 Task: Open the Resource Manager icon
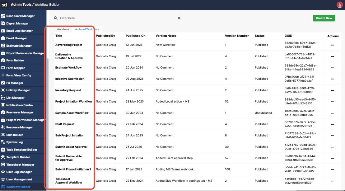tap(3, 127)
